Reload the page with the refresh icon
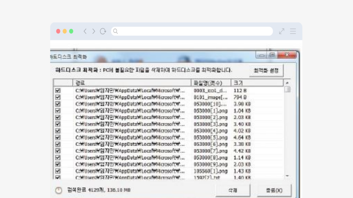 (x=103, y=31)
